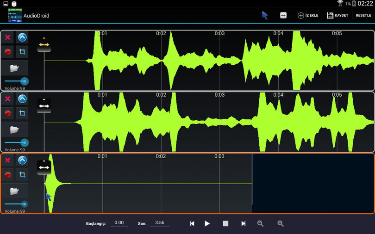
Task: Delete the first track with red X
Action: click(7, 37)
